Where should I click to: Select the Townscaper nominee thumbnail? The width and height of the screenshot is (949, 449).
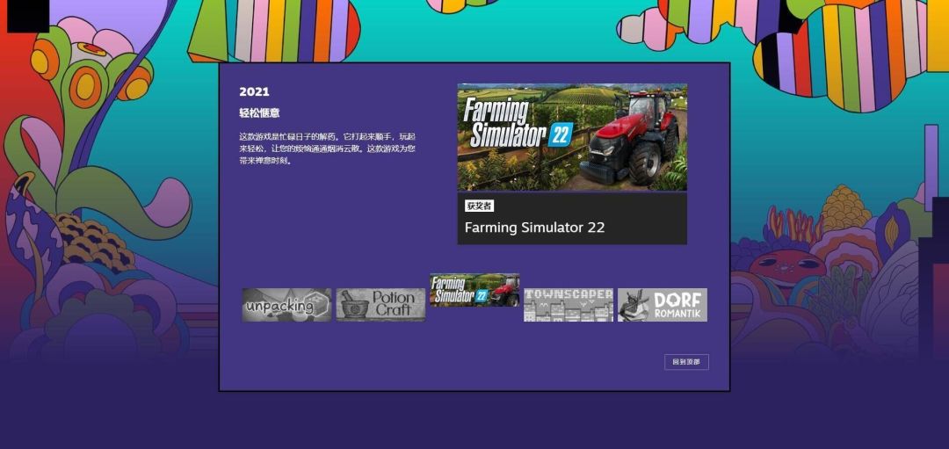569,304
